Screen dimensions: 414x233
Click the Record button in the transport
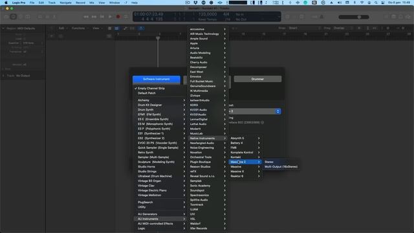pos(118,17)
